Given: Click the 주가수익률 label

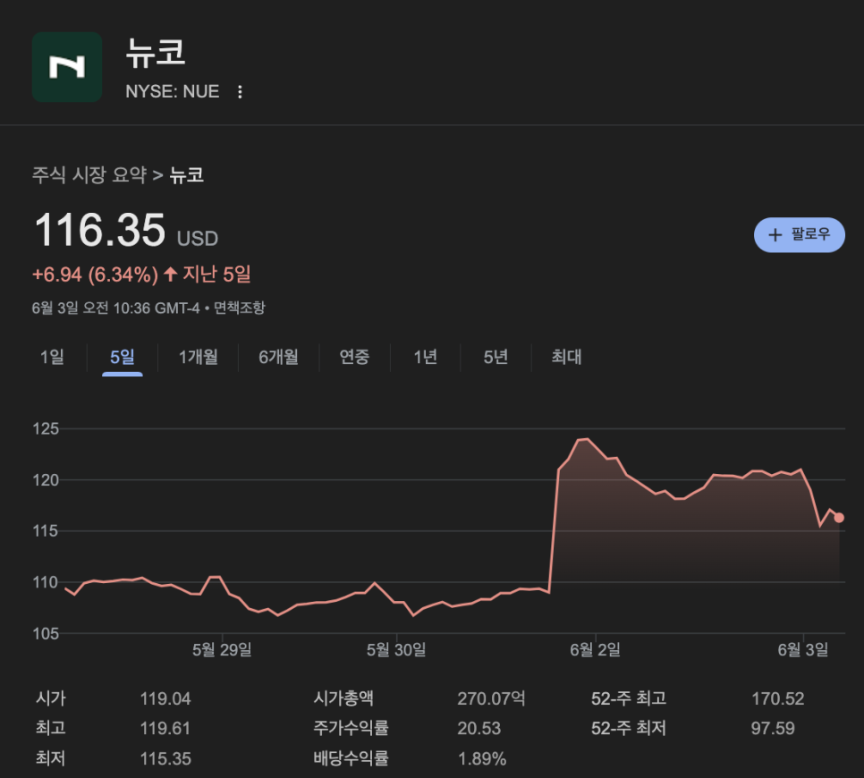Looking at the screenshot, I should (351, 729).
